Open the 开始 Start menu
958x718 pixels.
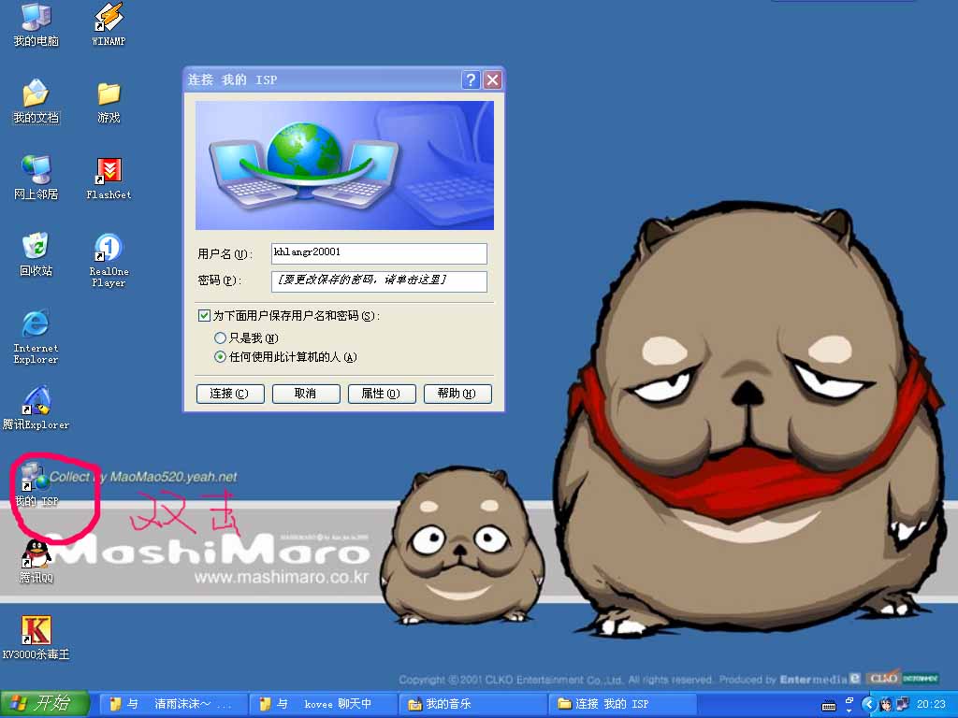point(45,704)
